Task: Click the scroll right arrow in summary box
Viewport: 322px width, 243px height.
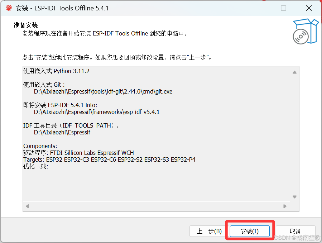Action: click(285, 206)
